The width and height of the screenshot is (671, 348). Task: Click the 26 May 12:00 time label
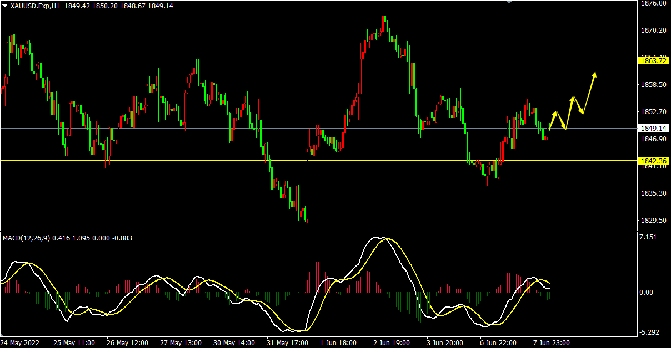pos(127,342)
